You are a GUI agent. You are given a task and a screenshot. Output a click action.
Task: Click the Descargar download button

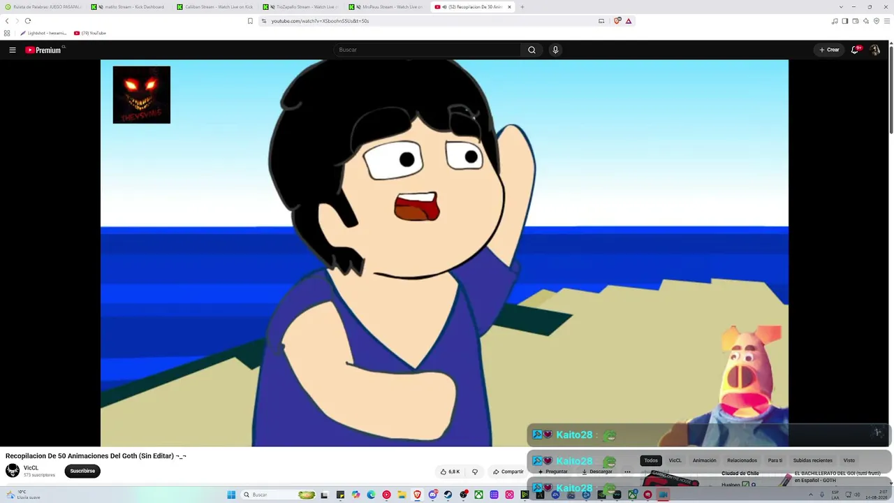[597, 472]
